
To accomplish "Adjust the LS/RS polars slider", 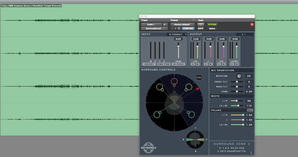I will click(237, 125).
